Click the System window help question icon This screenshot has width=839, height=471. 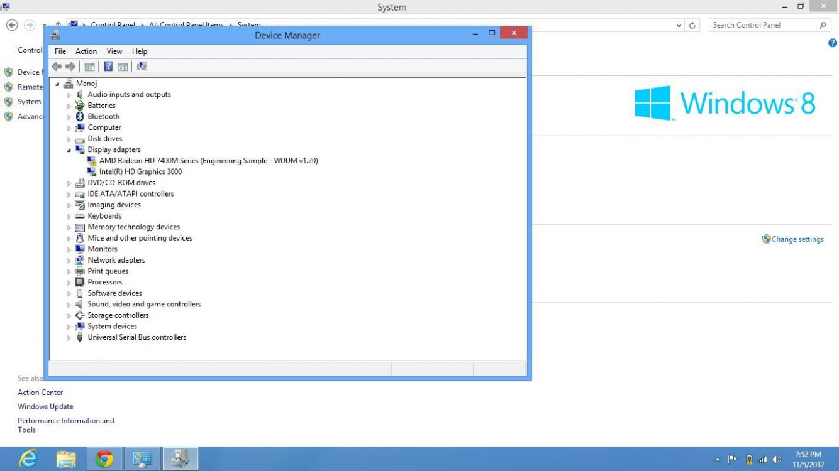(x=833, y=43)
